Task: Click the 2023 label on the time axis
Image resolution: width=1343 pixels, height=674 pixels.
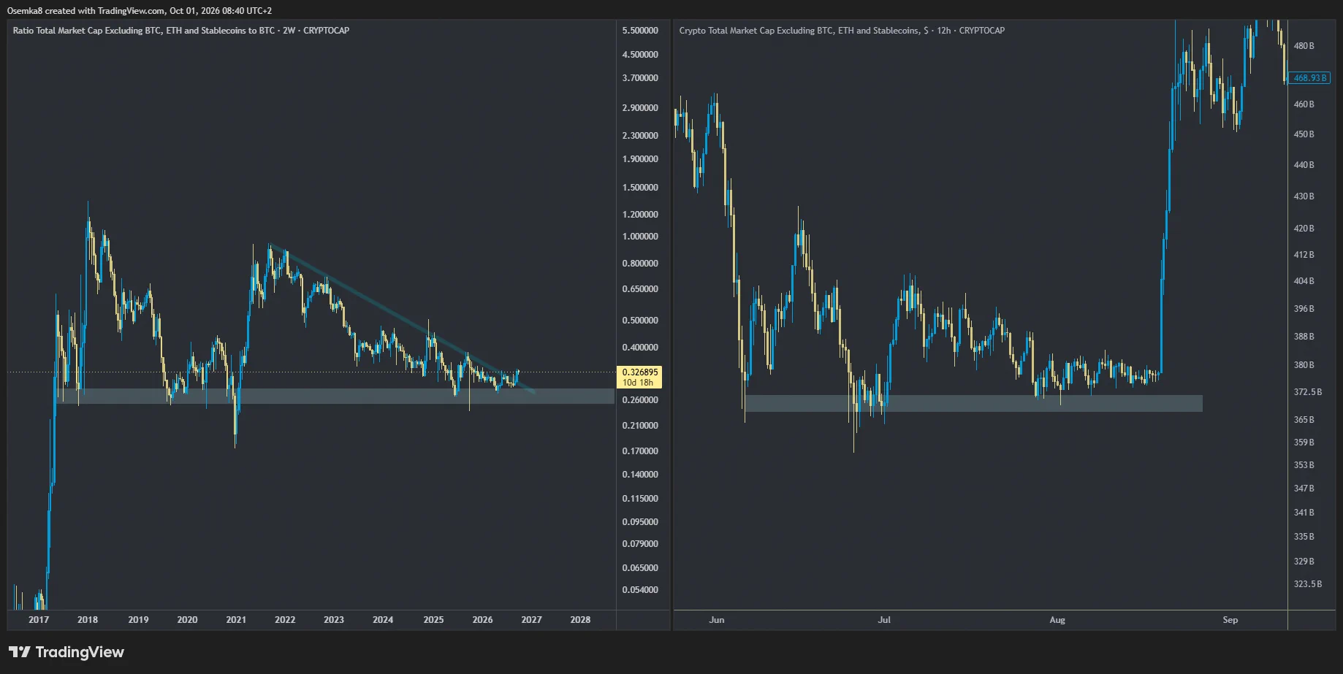Action: pyautogui.click(x=334, y=620)
